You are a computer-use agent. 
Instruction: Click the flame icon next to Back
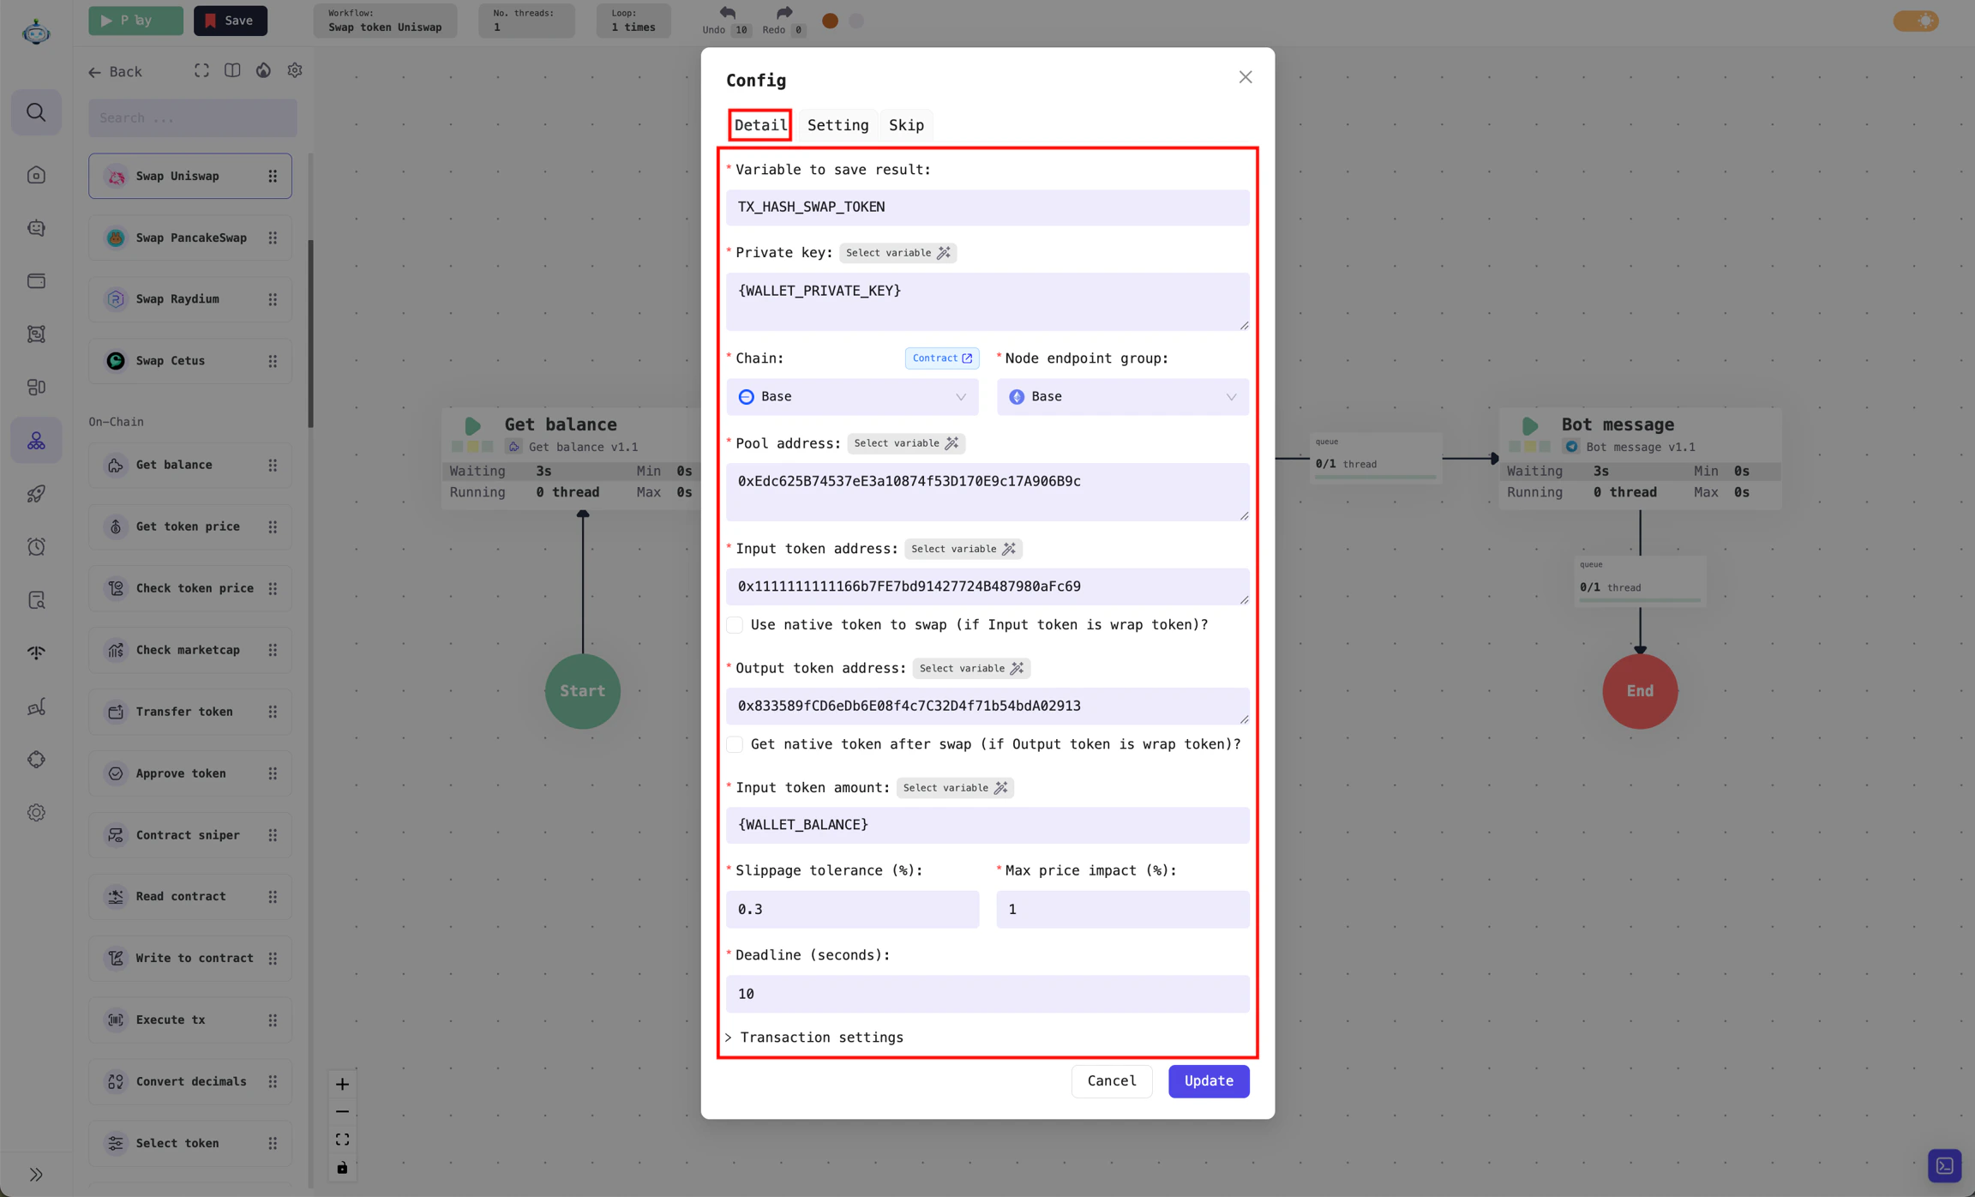tap(263, 70)
